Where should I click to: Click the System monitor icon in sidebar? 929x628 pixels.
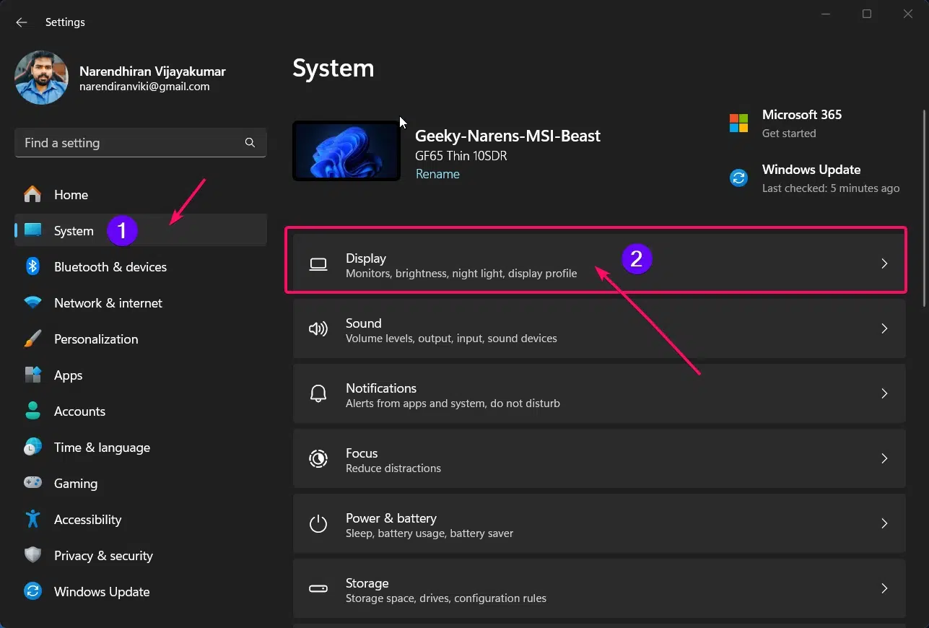pos(32,231)
